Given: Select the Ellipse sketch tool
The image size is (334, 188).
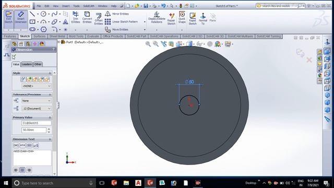Looking at the screenshot, I should [x=54, y=22].
